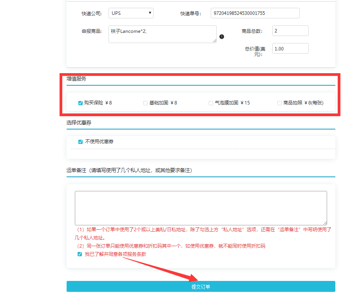Check the 商品拍照 ¥8(每张) box

click(x=279, y=103)
